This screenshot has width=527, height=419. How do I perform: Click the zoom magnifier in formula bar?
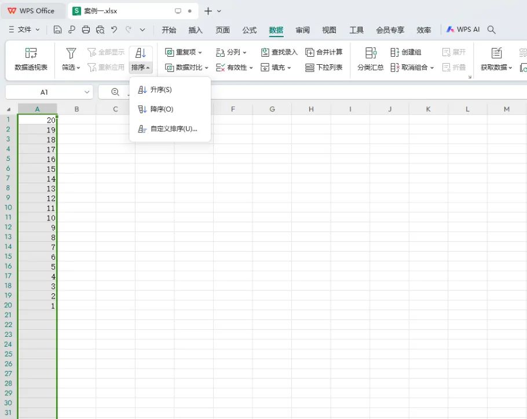pyautogui.click(x=115, y=92)
